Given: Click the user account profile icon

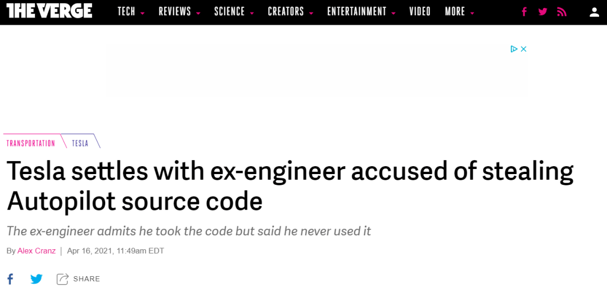Looking at the screenshot, I should tap(594, 12).
